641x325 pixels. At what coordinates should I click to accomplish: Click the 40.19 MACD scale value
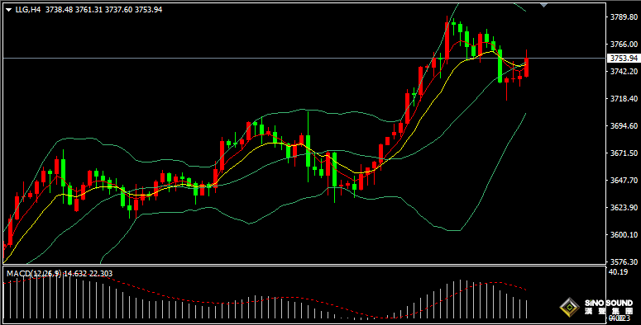click(x=618, y=272)
